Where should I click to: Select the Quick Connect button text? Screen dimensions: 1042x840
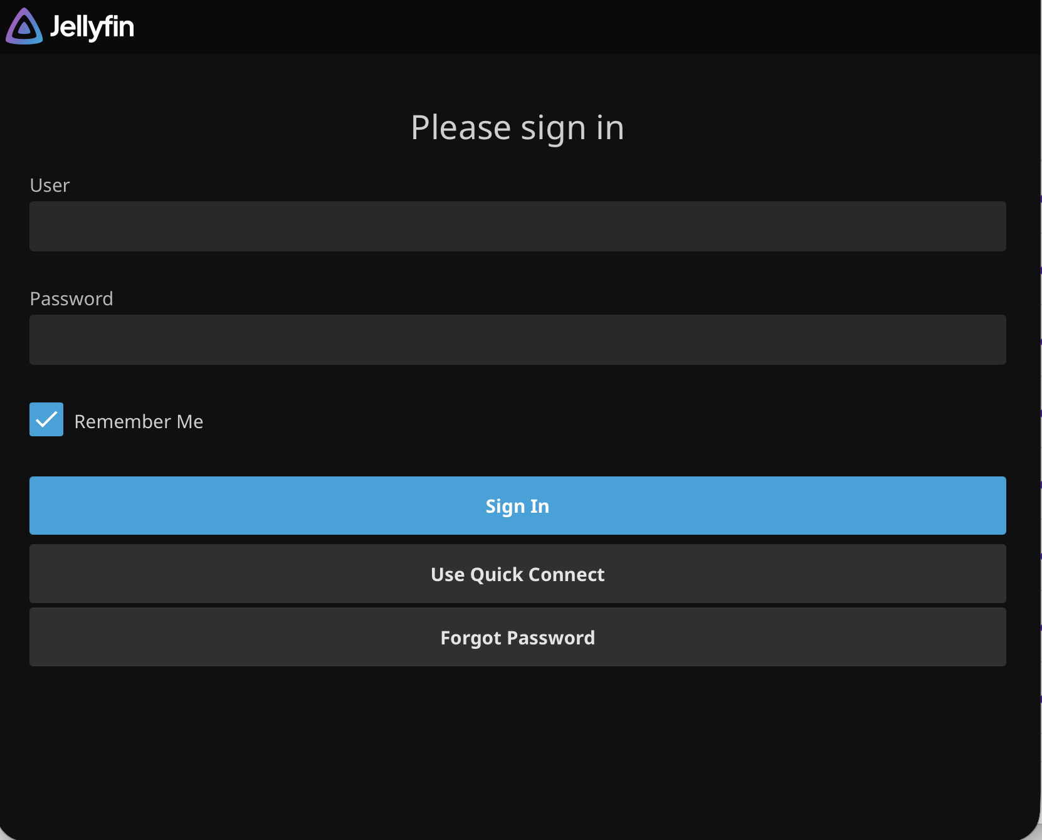tap(517, 574)
